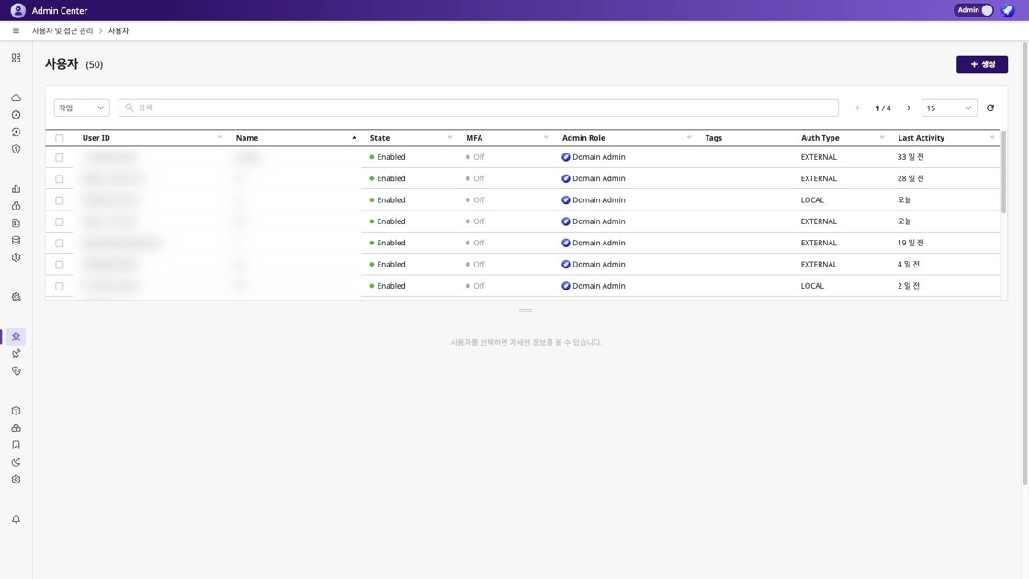Open the rocket icon in the top bar
This screenshot has height=579, width=1029.
pyautogui.click(x=1008, y=10)
